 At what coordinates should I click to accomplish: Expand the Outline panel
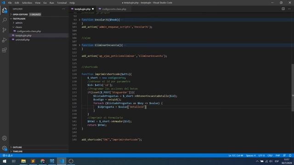tap(17, 147)
